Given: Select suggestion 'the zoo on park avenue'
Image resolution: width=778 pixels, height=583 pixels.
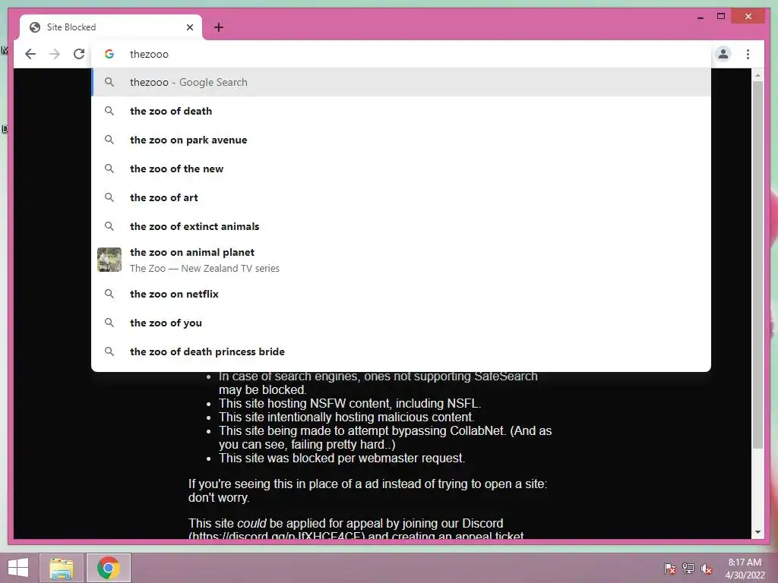Looking at the screenshot, I should pyautogui.click(x=401, y=140).
